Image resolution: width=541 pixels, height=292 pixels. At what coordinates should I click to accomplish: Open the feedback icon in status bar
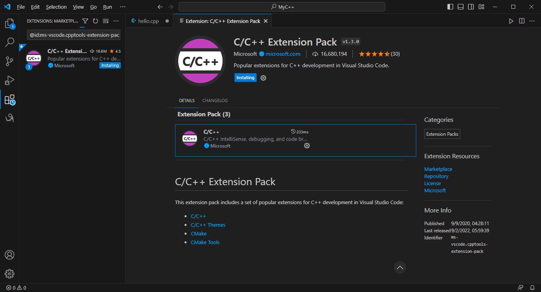(520, 288)
